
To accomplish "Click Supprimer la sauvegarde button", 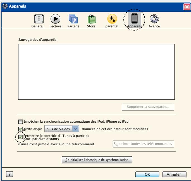I will [x=148, y=107].
